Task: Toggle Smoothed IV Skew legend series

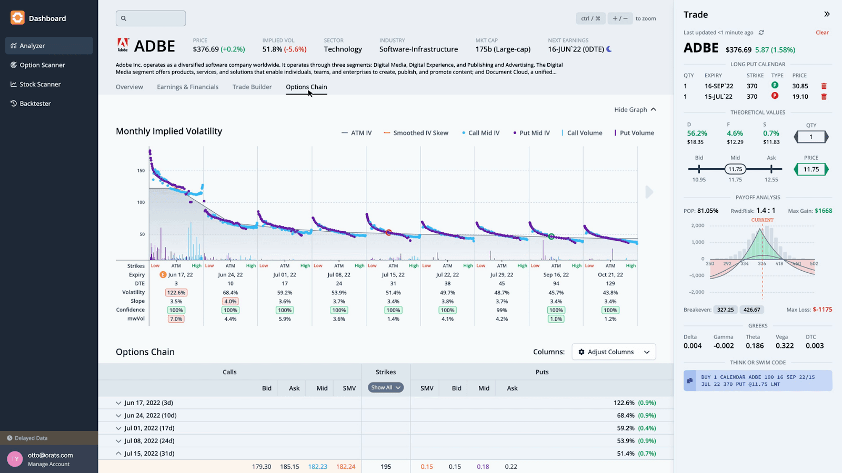Action: (416, 133)
